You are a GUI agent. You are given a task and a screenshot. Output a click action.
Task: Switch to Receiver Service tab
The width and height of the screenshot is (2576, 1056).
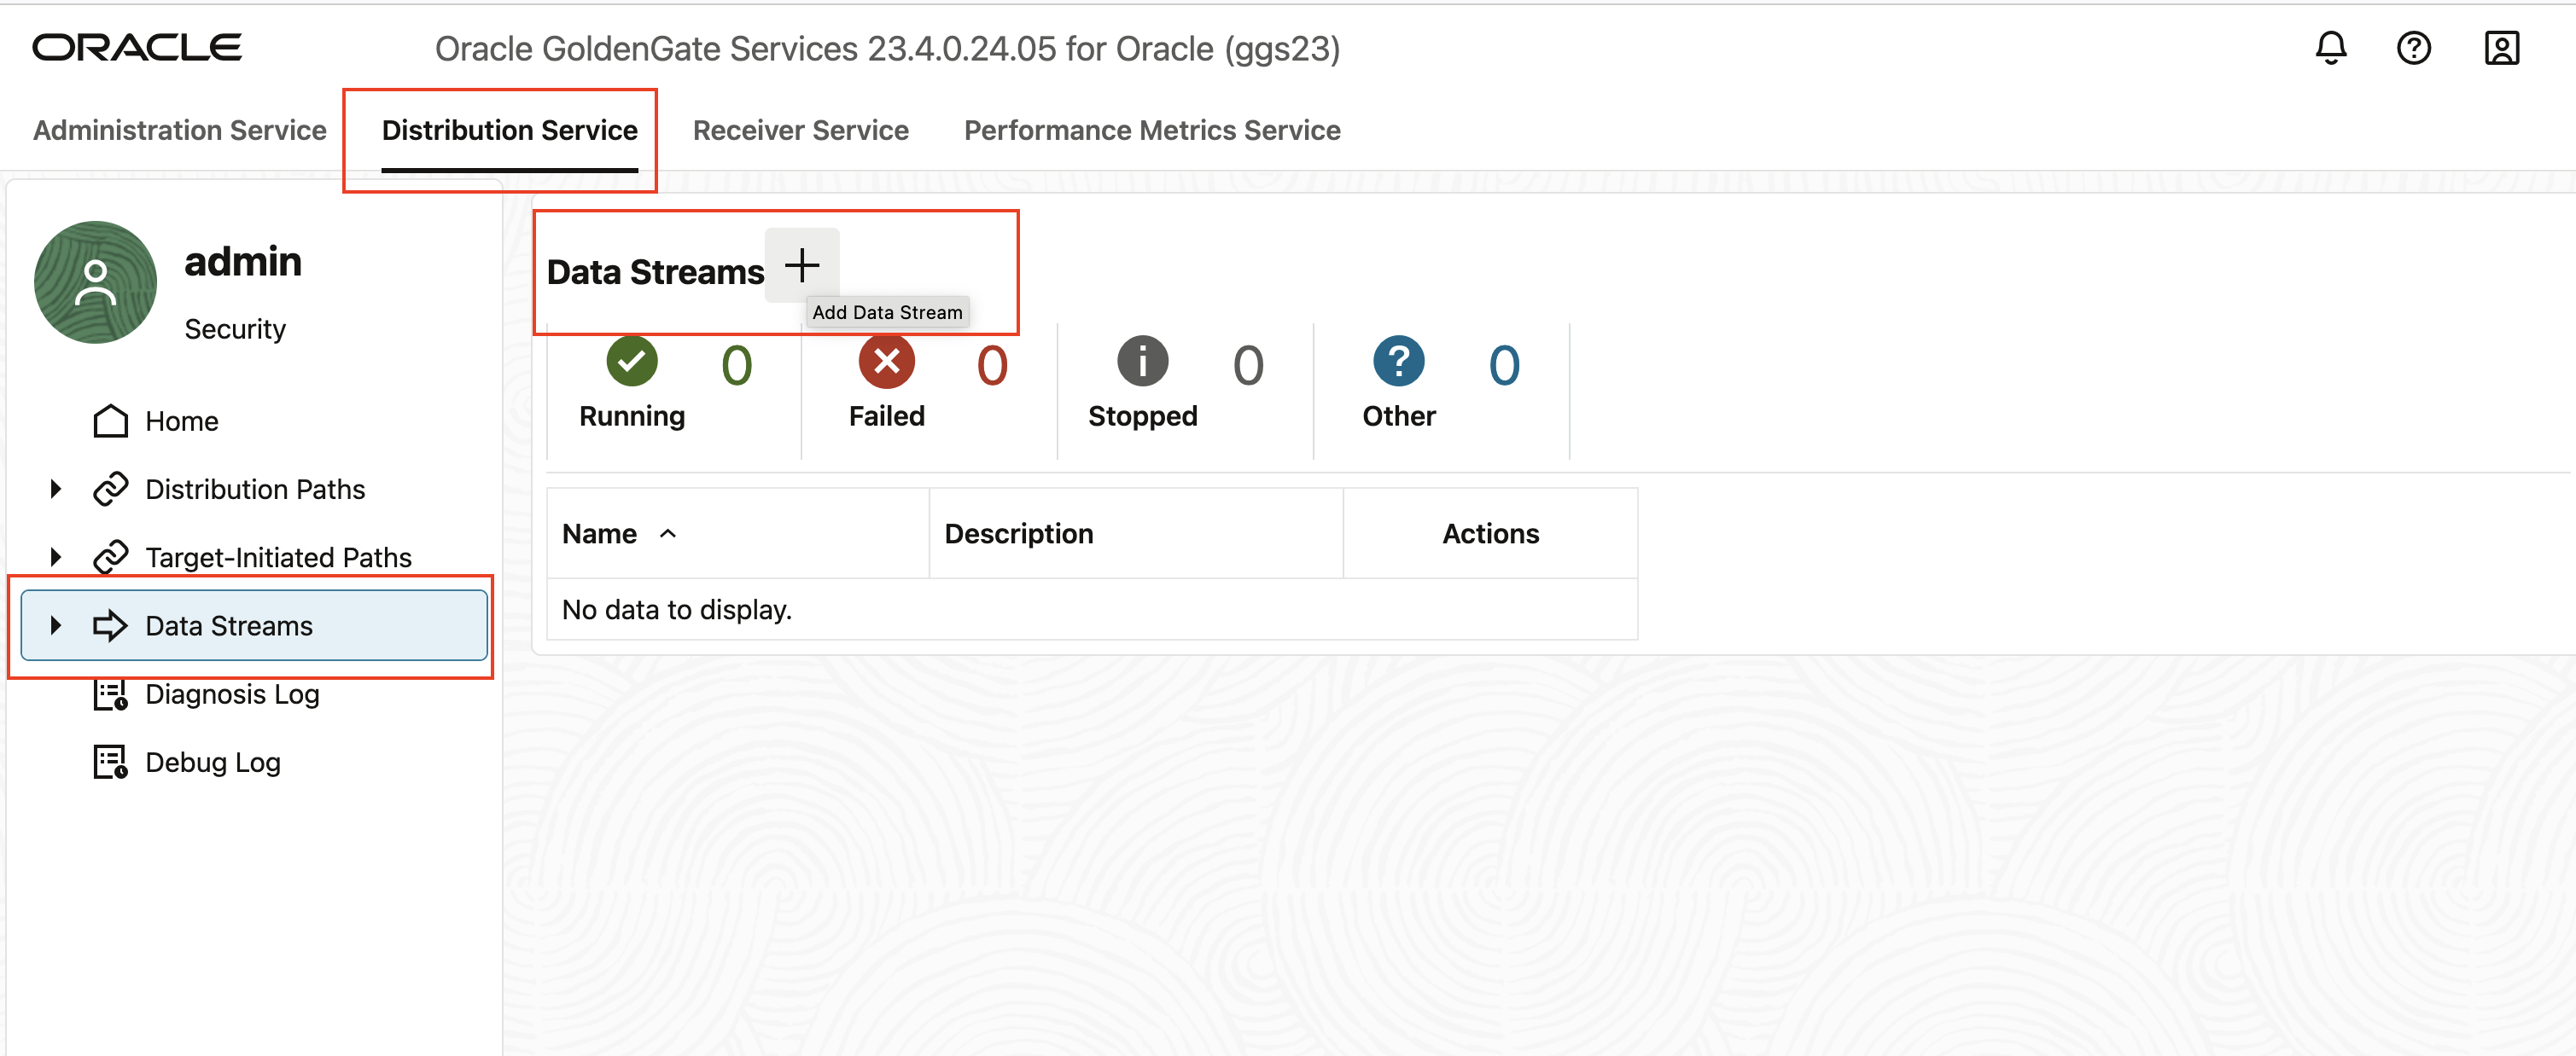800,130
